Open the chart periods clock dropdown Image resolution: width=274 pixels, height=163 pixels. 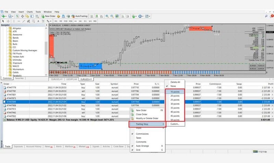[141, 16]
